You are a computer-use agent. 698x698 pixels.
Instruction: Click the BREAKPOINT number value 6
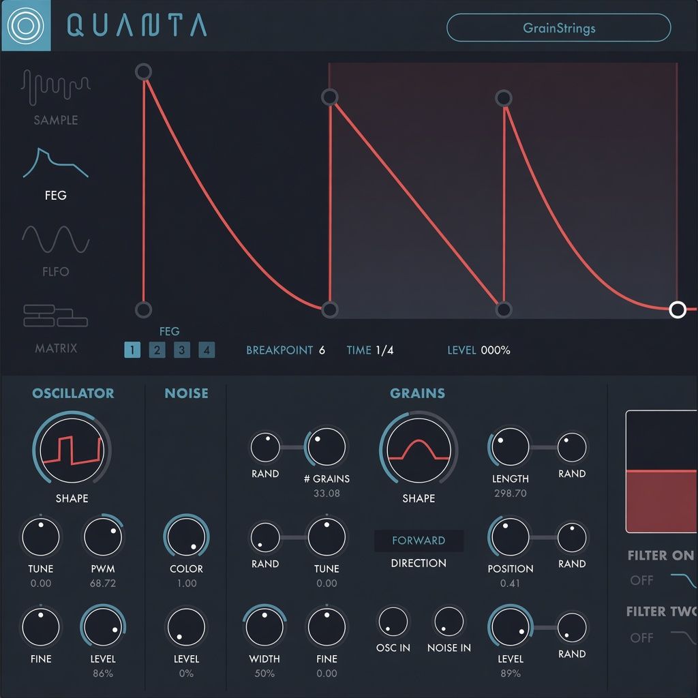(322, 350)
